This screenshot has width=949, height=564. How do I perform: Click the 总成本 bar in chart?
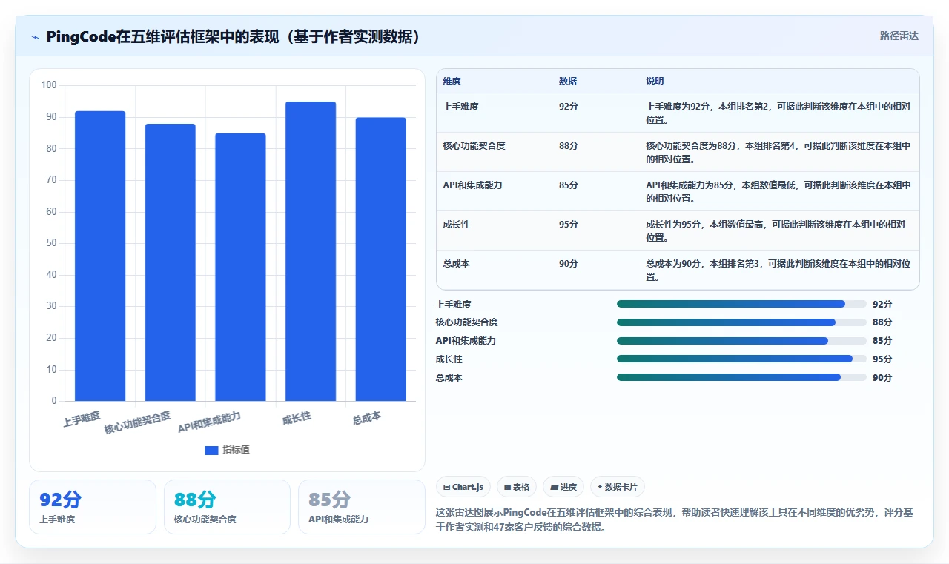coord(380,259)
